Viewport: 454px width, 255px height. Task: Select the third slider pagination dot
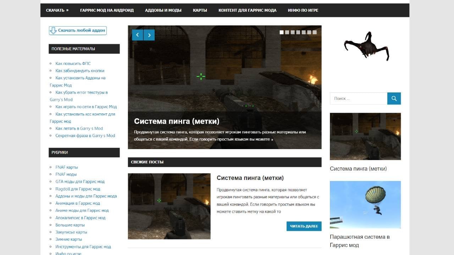pyautogui.click(x=293, y=32)
